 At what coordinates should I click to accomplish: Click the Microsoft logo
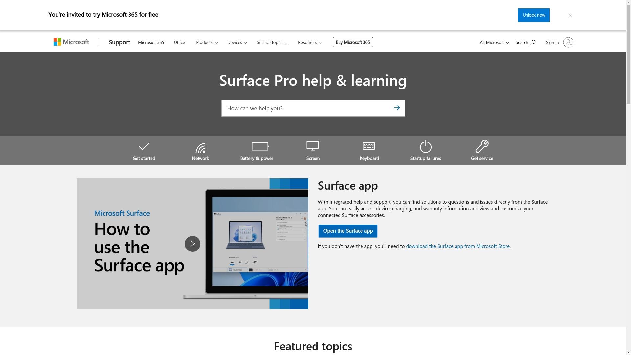(71, 42)
